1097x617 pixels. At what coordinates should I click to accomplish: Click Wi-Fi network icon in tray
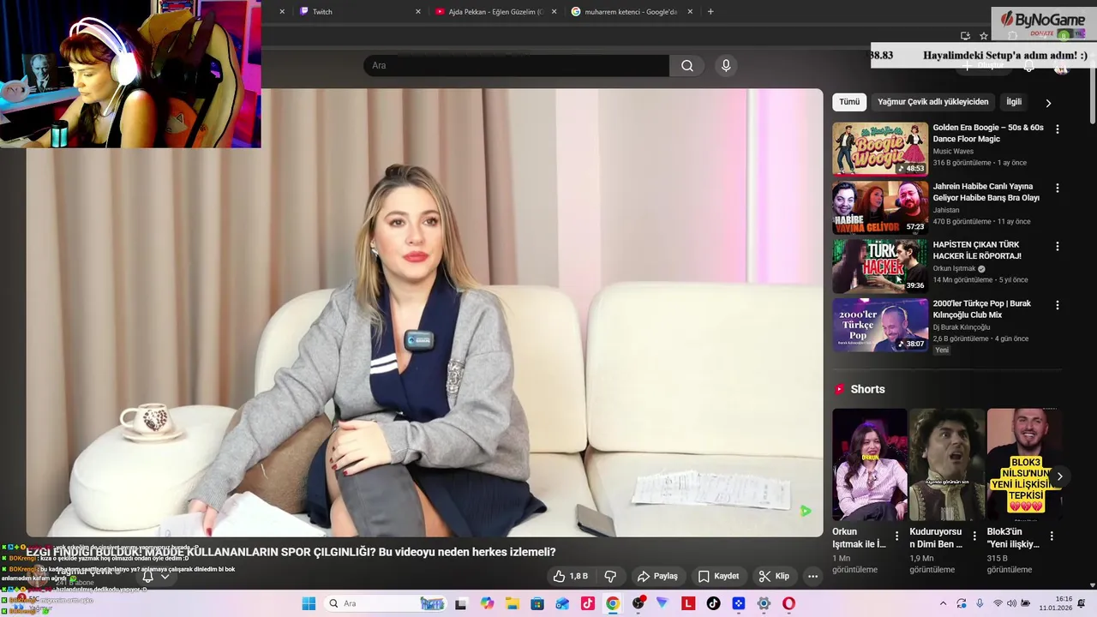tap(998, 603)
